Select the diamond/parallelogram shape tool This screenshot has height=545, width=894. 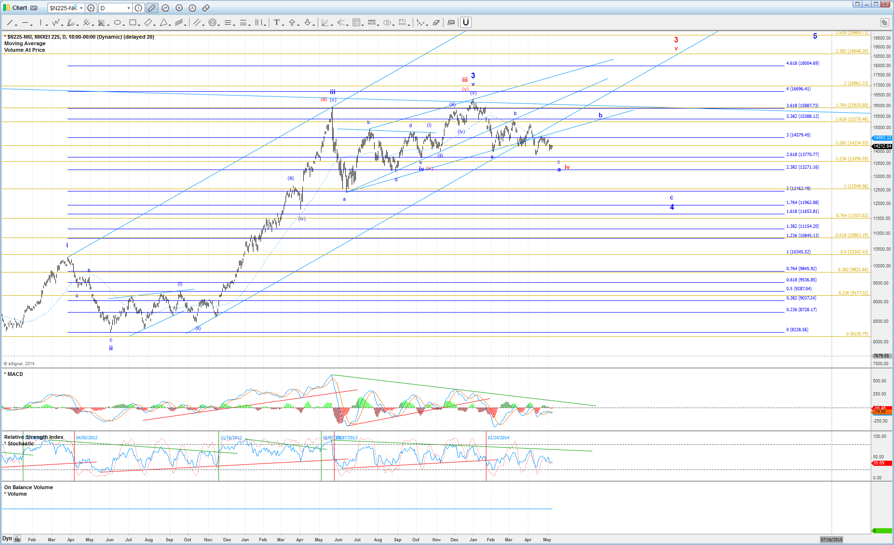pos(148,22)
